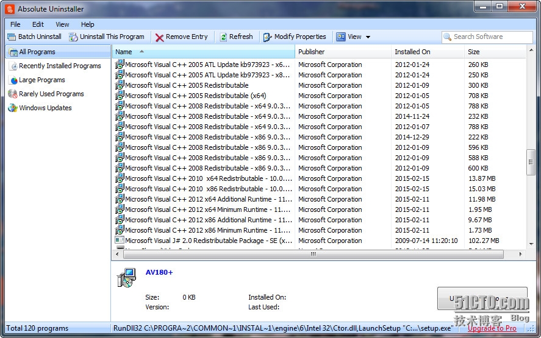This screenshot has width=541, height=338.
Task: Click icon of Visual J# 2.0 Redistributable Package
Action: pyautogui.click(x=120, y=240)
